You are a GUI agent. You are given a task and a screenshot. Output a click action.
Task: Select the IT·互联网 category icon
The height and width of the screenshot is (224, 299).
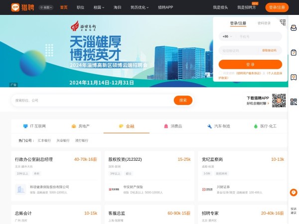pos(25,126)
